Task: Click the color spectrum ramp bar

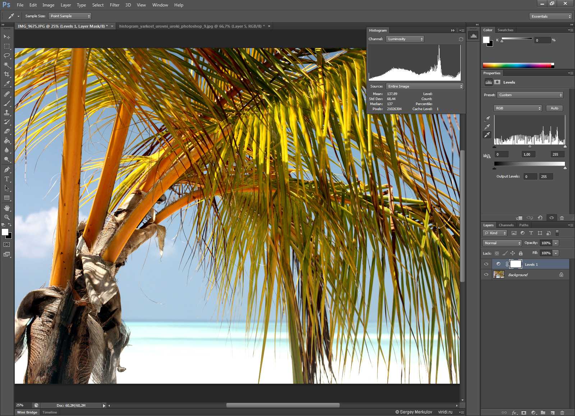Action: (x=517, y=65)
